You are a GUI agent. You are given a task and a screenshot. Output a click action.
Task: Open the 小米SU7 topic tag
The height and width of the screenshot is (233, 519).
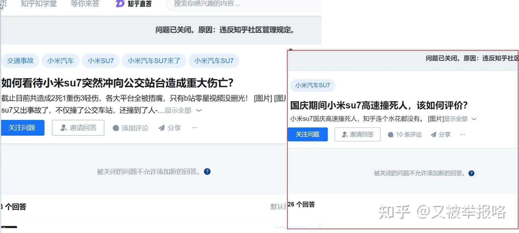(101, 61)
